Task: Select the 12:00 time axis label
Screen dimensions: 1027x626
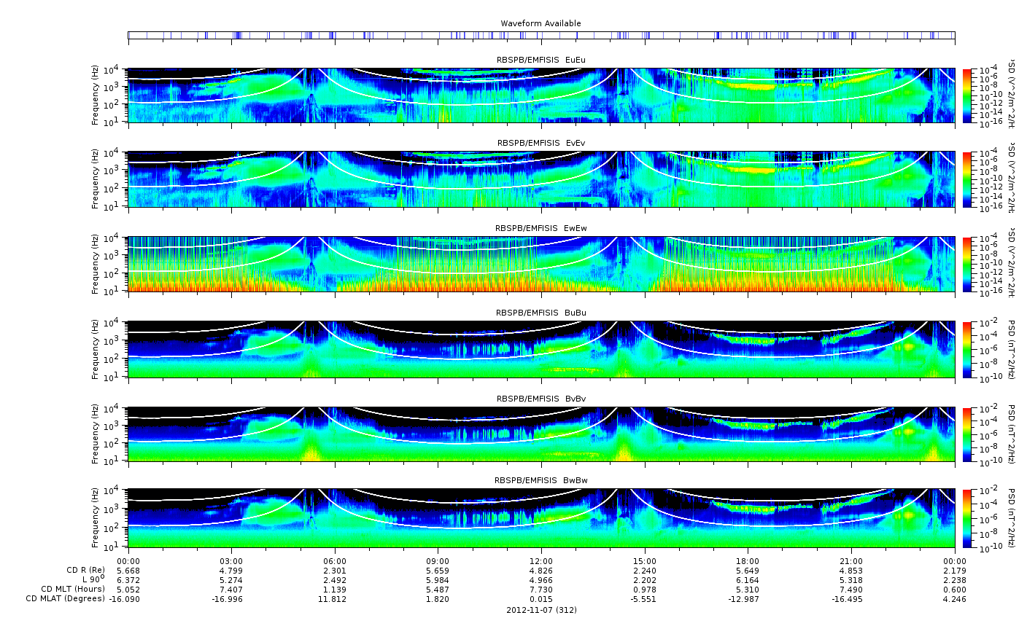Action: 541,561
